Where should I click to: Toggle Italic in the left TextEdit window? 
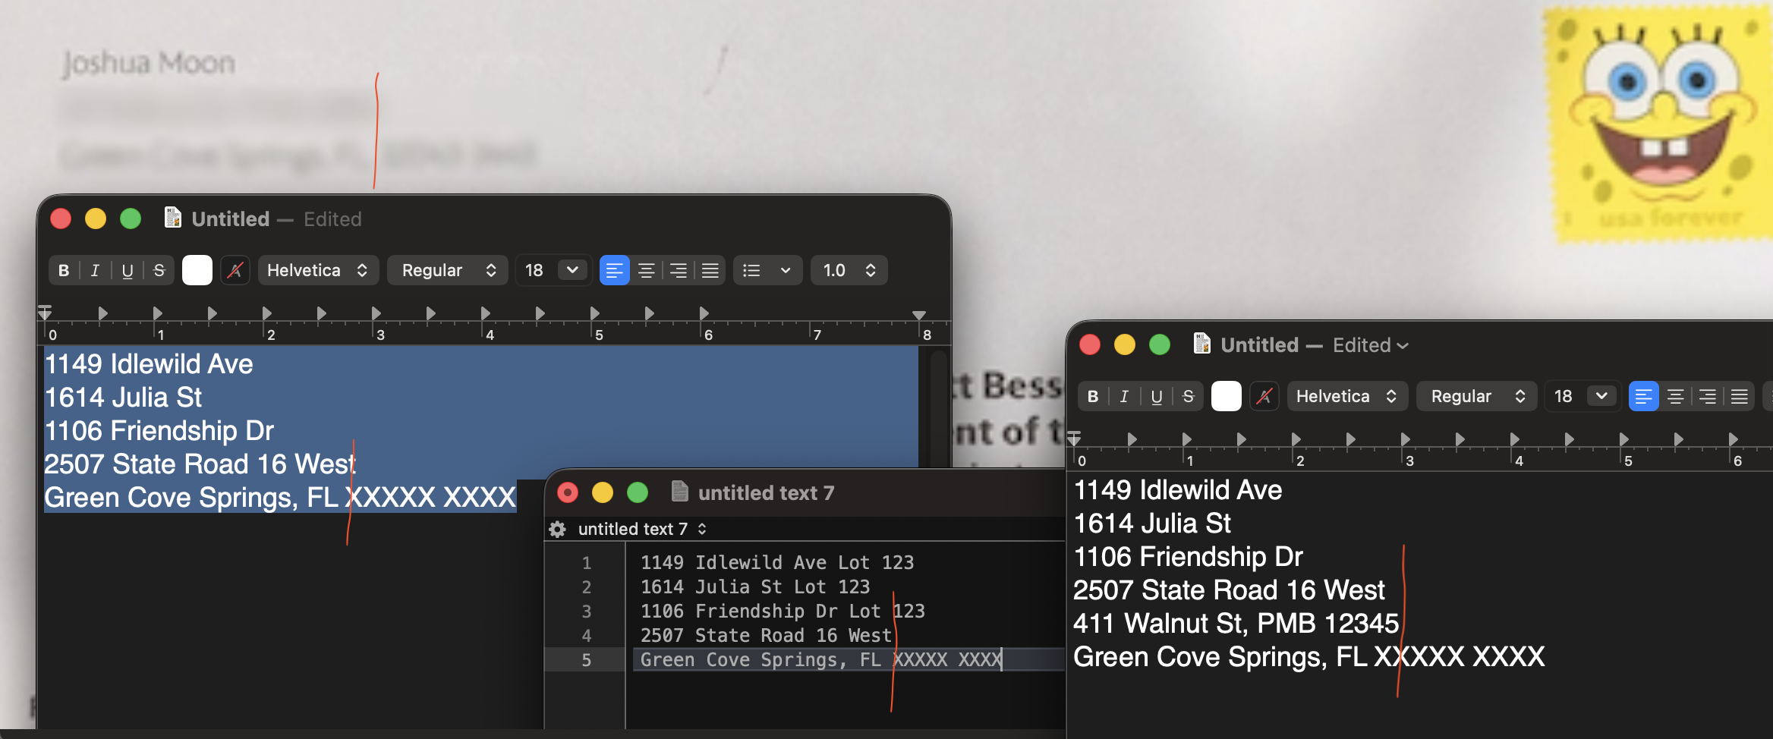click(95, 271)
